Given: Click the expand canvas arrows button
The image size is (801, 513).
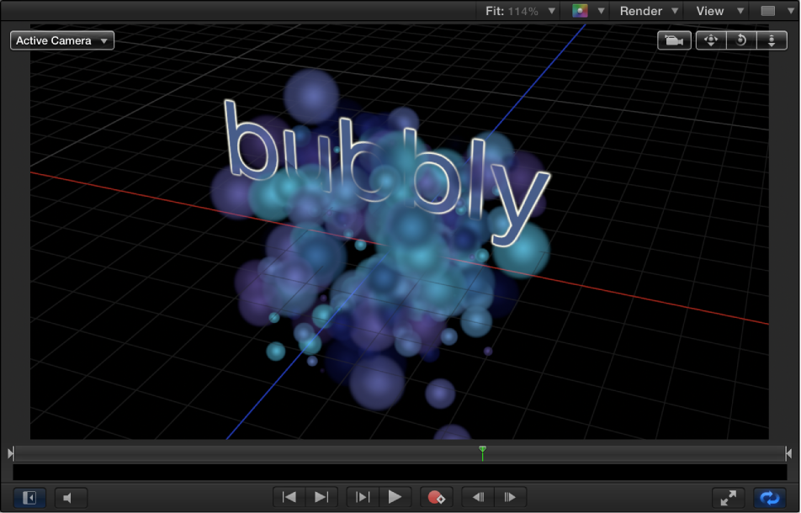Looking at the screenshot, I should point(728,497).
